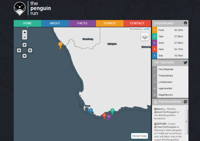Pan the map left
The height and width of the screenshot is (141, 200).
[19, 50]
